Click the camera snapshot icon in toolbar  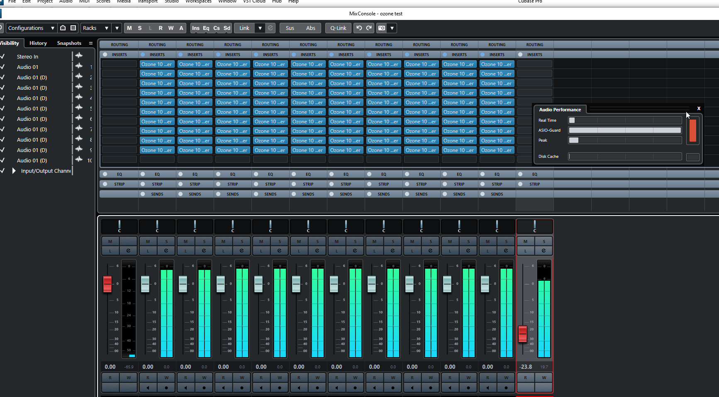click(382, 28)
